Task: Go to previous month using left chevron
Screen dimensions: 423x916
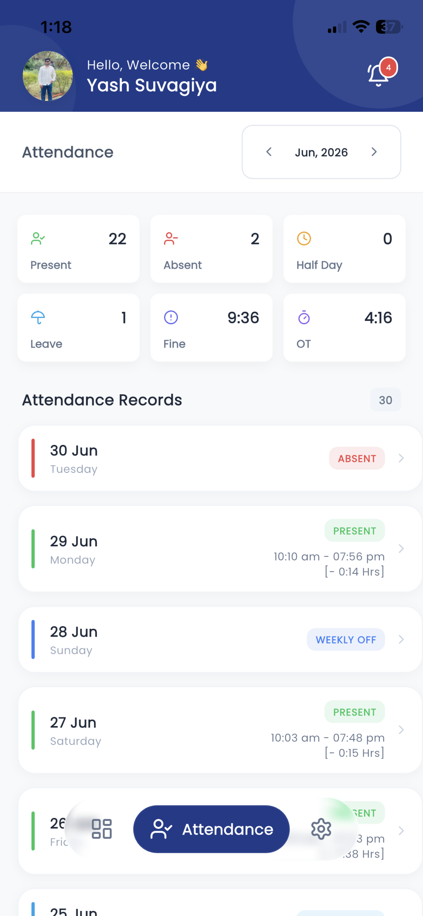Action: tap(269, 152)
